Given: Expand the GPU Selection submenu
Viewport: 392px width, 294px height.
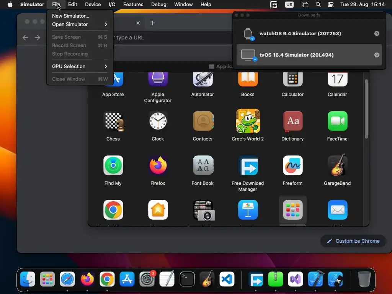Looking at the screenshot, I should pos(80,66).
